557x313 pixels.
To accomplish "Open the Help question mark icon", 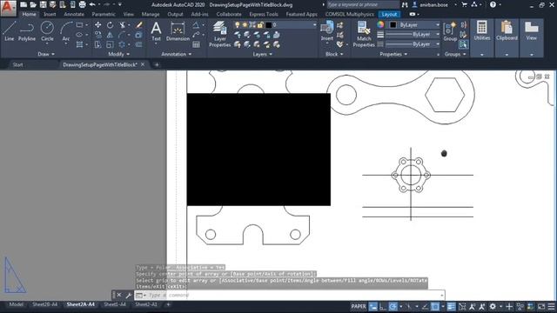I will [x=493, y=4].
